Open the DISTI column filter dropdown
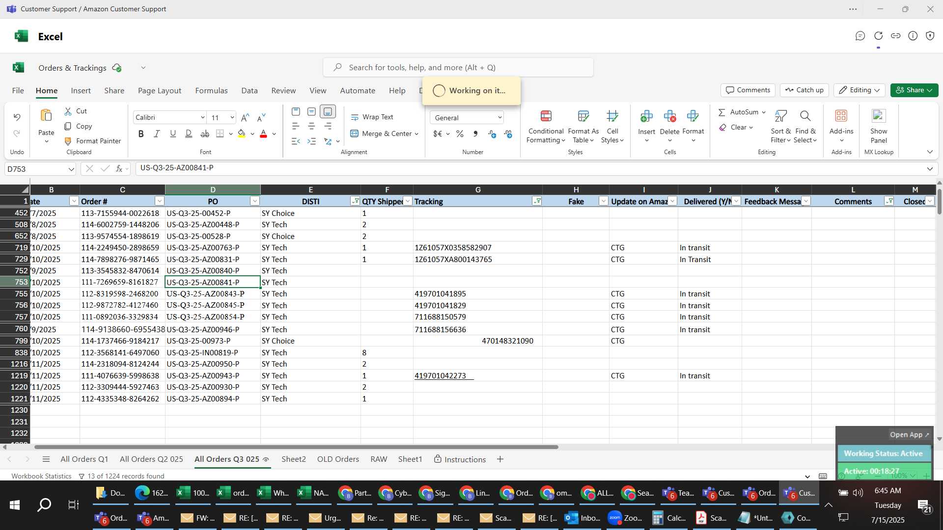The width and height of the screenshot is (943, 530). pyautogui.click(x=355, y=201)
